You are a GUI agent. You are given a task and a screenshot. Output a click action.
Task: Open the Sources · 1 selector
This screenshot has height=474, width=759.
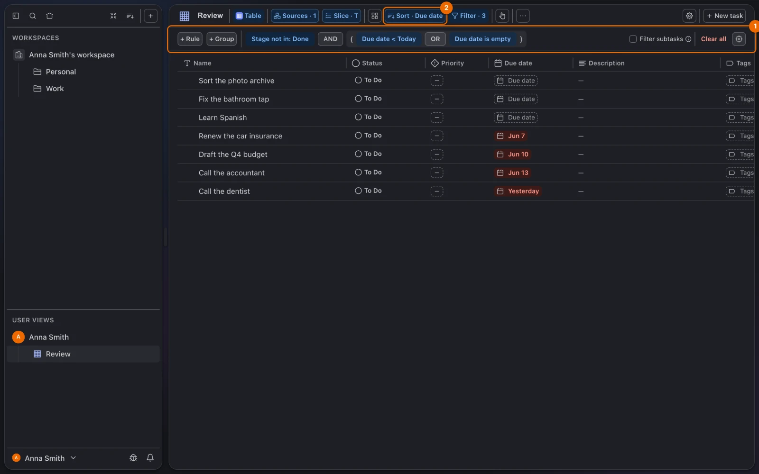295,16
